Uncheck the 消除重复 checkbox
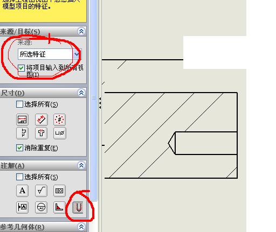276x232 pixels. 19,148
